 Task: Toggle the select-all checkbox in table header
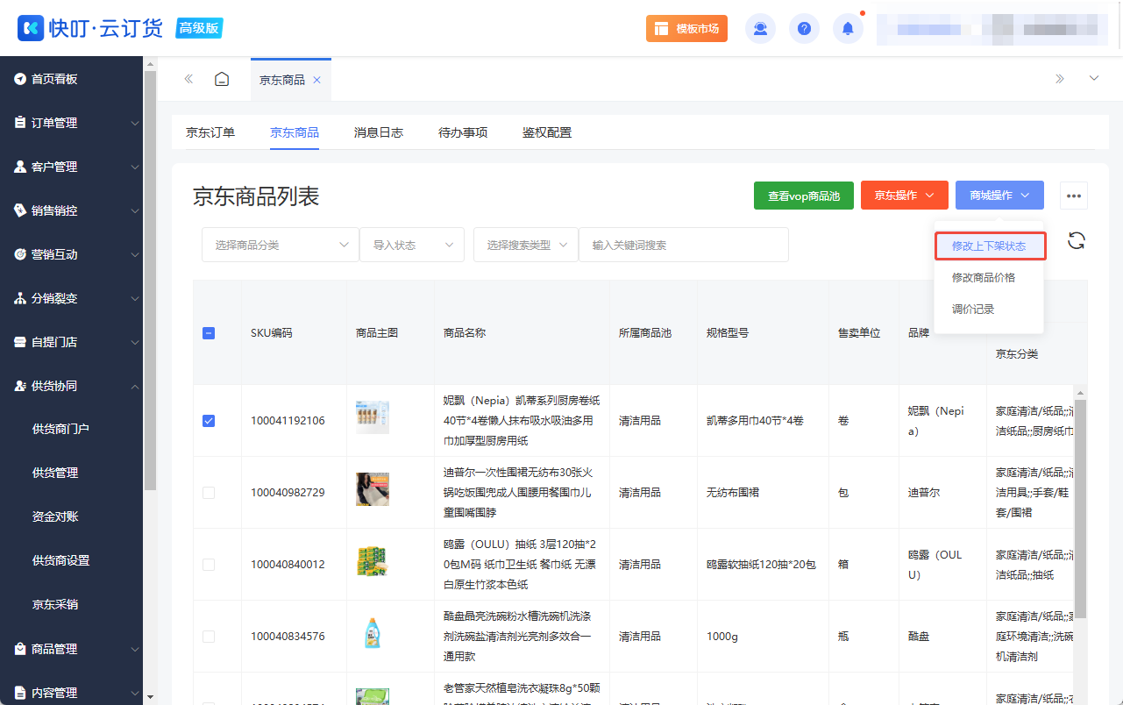tap(209, 333)
